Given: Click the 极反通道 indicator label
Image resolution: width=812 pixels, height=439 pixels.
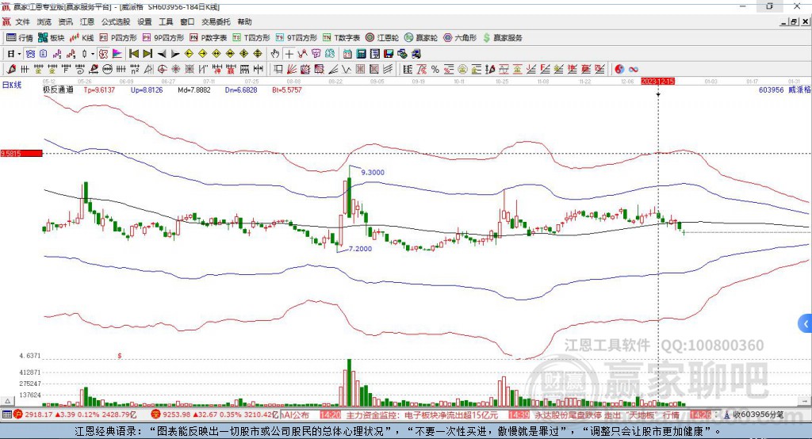Looking at the screenshot, I should click(58, 90).
